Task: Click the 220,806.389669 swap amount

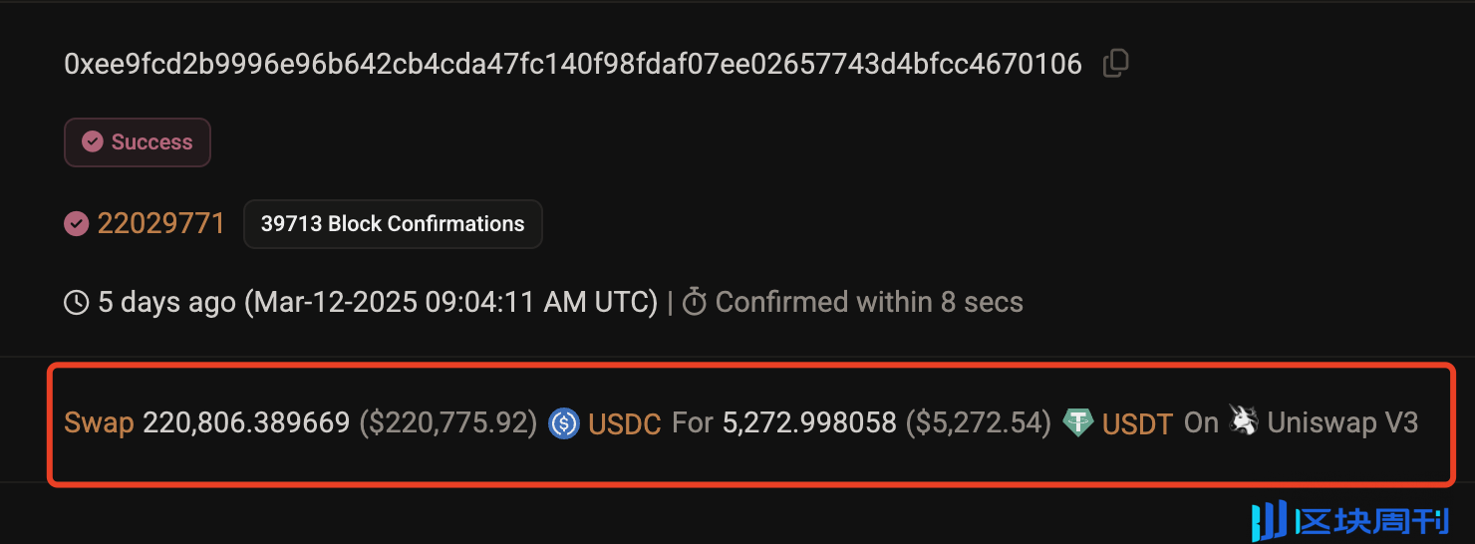Action: coord(246,423)
